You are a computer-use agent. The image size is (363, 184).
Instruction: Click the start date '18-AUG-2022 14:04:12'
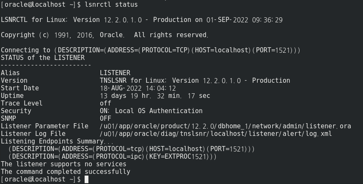click(x=138, y=88)
